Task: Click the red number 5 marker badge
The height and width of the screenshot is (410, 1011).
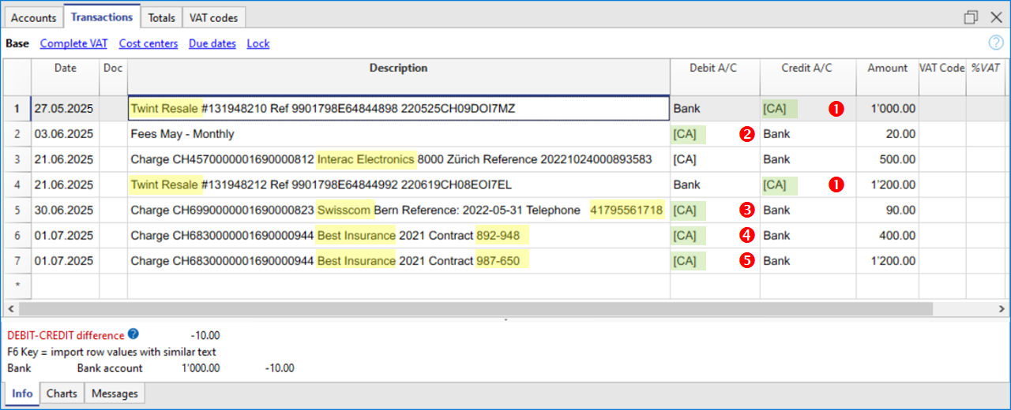Action: click(746, 261)
